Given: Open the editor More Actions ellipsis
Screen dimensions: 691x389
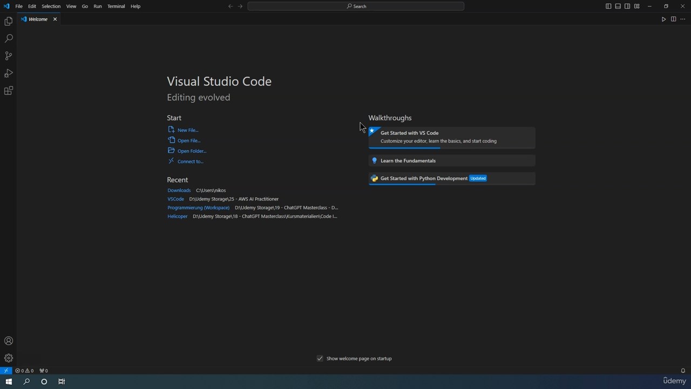Looking at the screenshot, I should 682,19.
